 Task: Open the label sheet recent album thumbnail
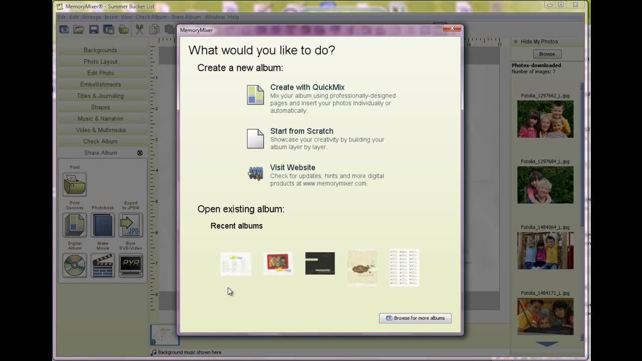[x=404, y=268]
